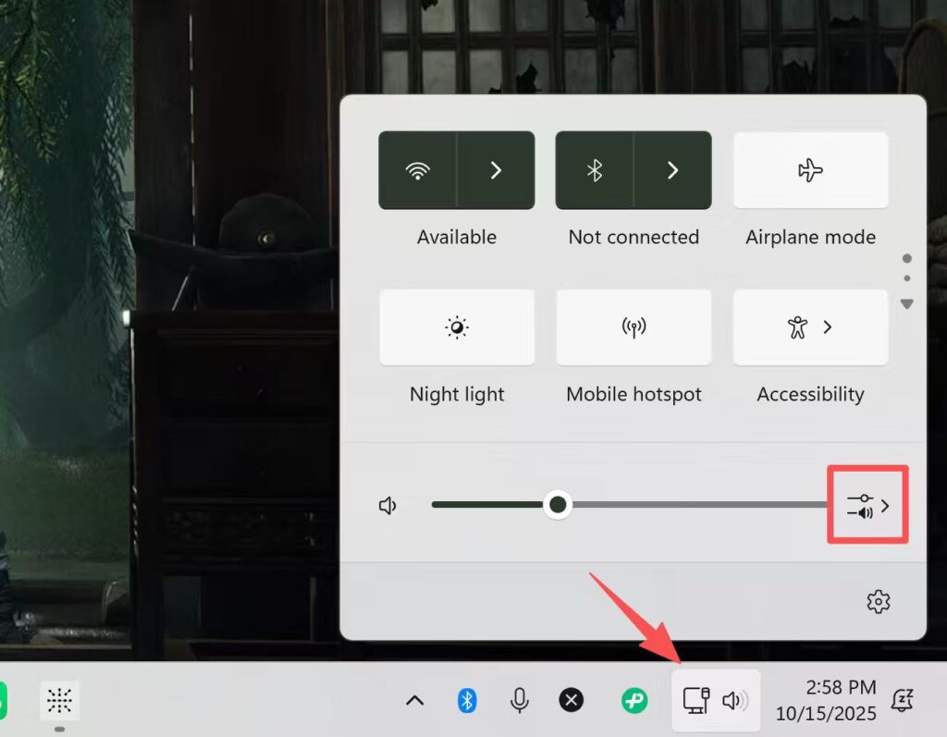The height and width of the screenshot is (737, 947).
Task: Open all settings via the gear icon
Action: point(878,602)
